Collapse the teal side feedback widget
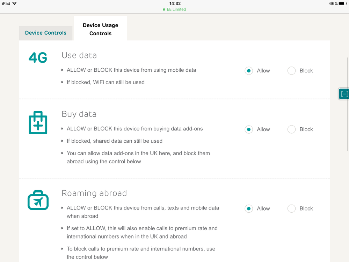349x262 pixels. [344, 94]
